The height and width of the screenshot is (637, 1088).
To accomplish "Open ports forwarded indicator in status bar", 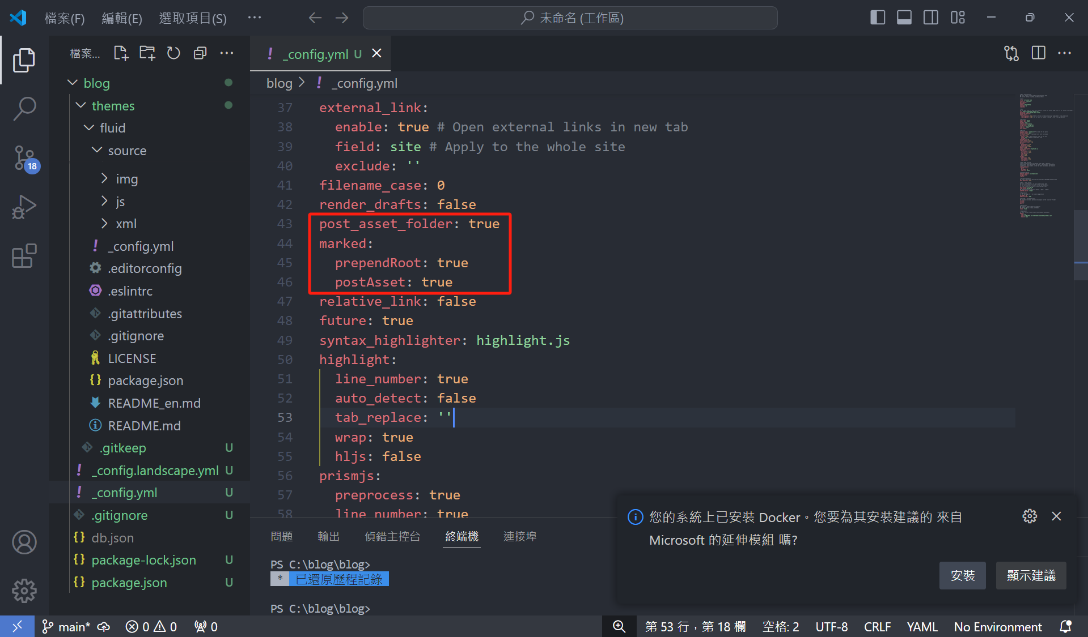I will tap(206, 627).
